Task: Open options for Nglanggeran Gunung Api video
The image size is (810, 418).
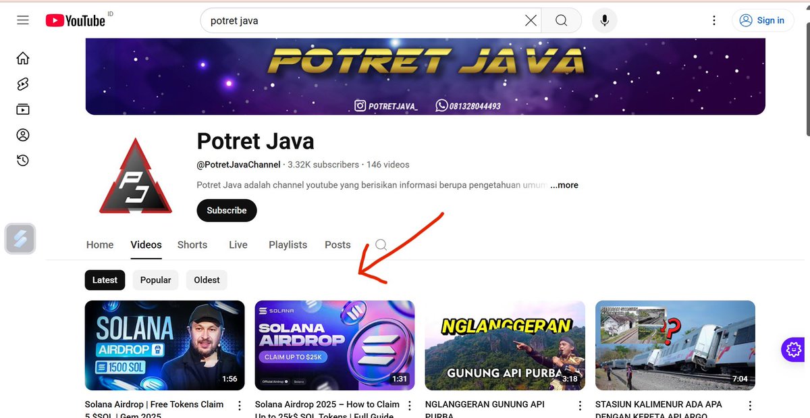Action: [x=579, y=406]
